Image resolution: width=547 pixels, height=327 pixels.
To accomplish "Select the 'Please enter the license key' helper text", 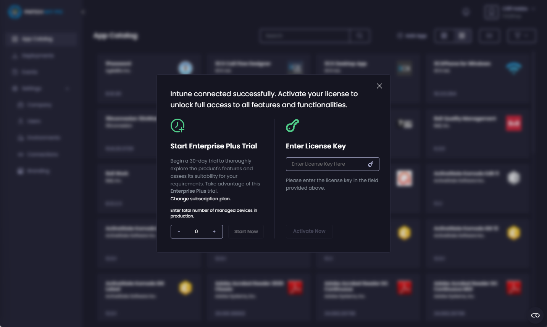I will pyautogui.click(x=332, y=184).
